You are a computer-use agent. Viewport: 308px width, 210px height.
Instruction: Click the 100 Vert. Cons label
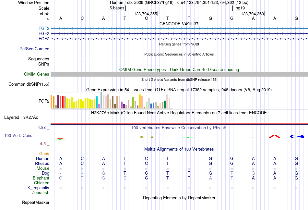click(x=18, y=135)
